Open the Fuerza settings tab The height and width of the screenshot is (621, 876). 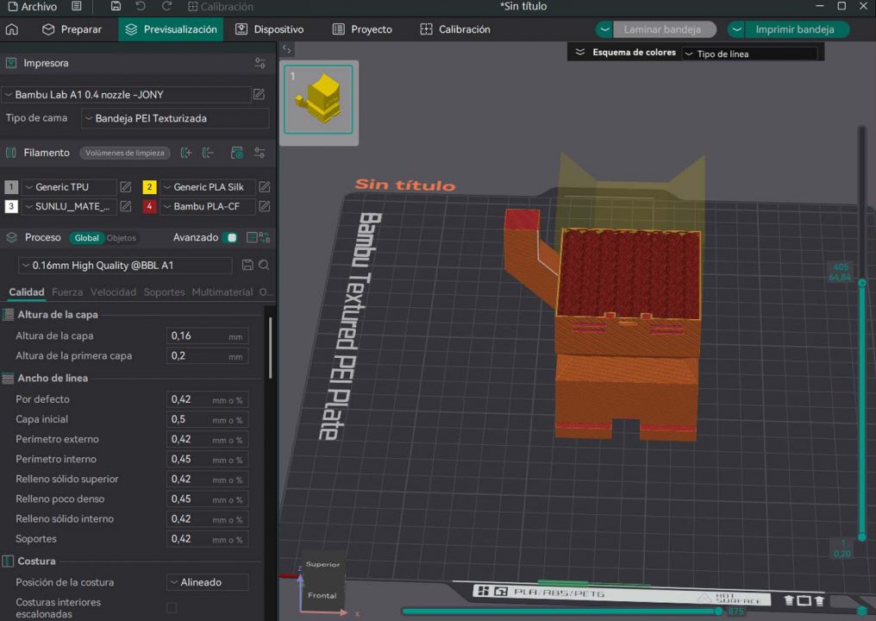click(x=67, y=292)
